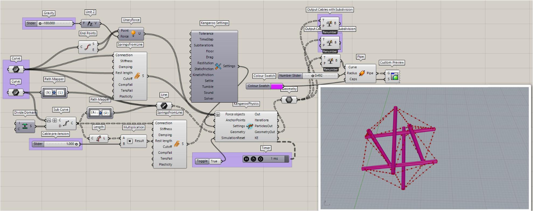Click the AnchorPoints input of KangarooPhysics

(x=235, y=120)
